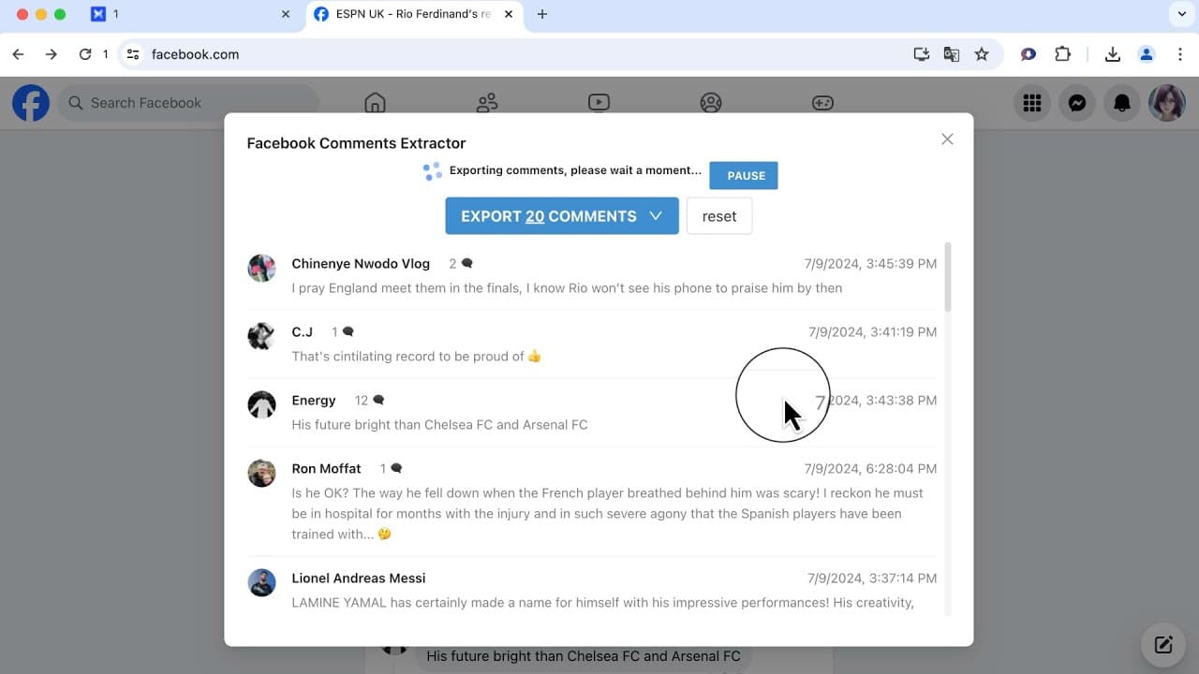Click the commenter name Energy

pos(314,401)
